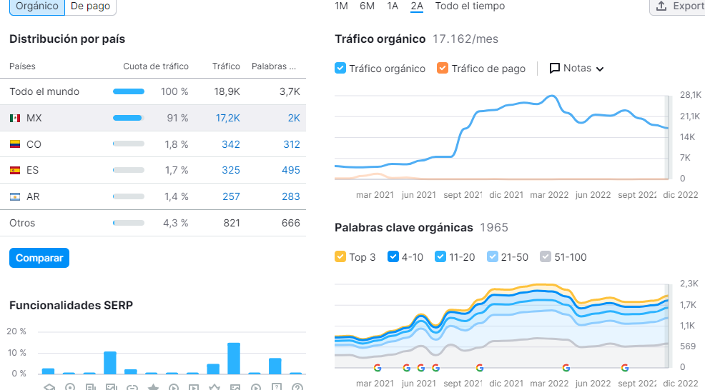Click the Mexico flag icon
Viewport: 705px width, 390px height.
point(15,118)
